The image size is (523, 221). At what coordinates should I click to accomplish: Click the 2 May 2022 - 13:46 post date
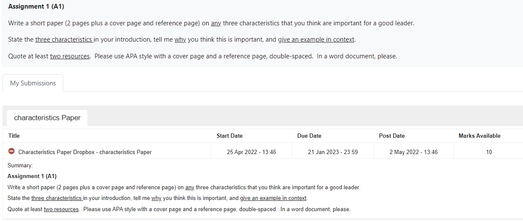[414, 152]
